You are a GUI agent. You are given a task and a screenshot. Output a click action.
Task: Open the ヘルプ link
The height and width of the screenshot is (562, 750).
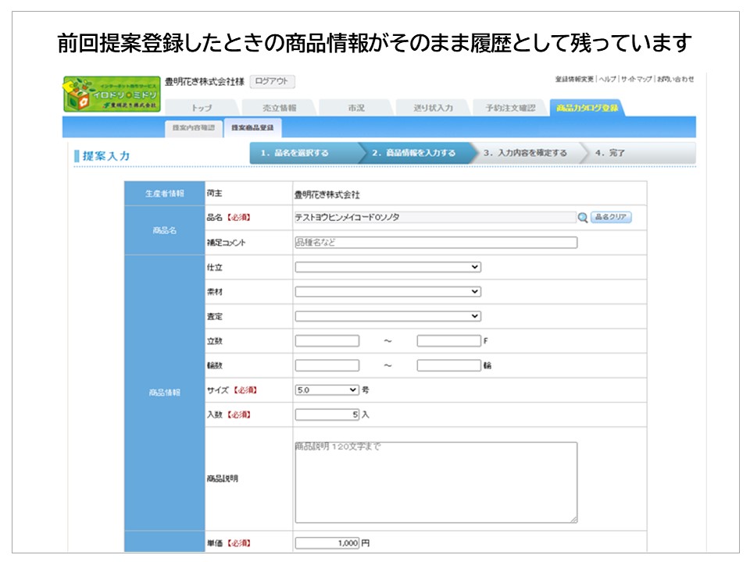[607, 80]
